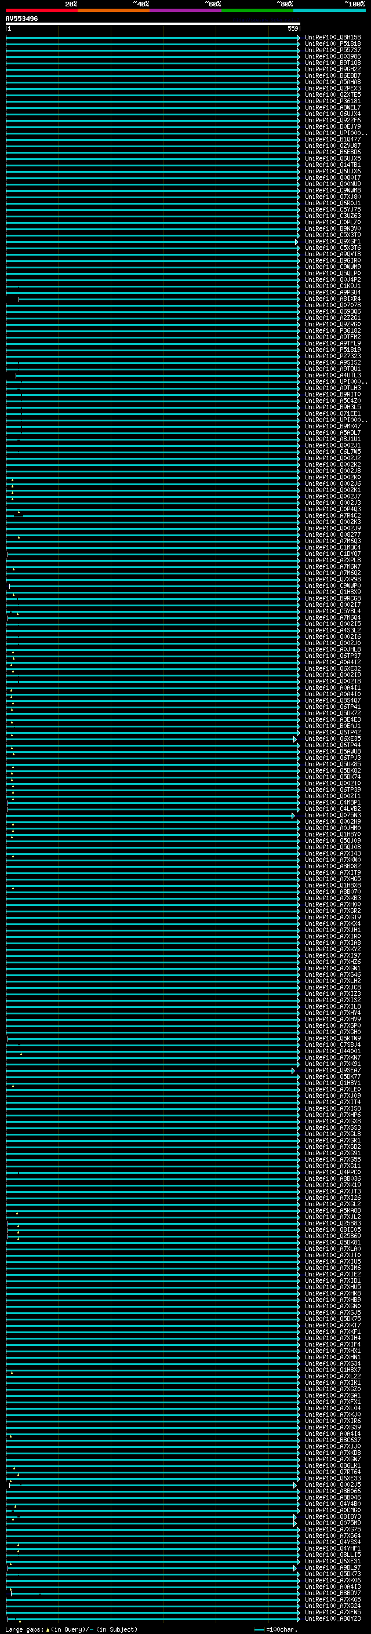Click the UniRef100_Q002H9 label

pyautogui.click(x=332, y=821)
